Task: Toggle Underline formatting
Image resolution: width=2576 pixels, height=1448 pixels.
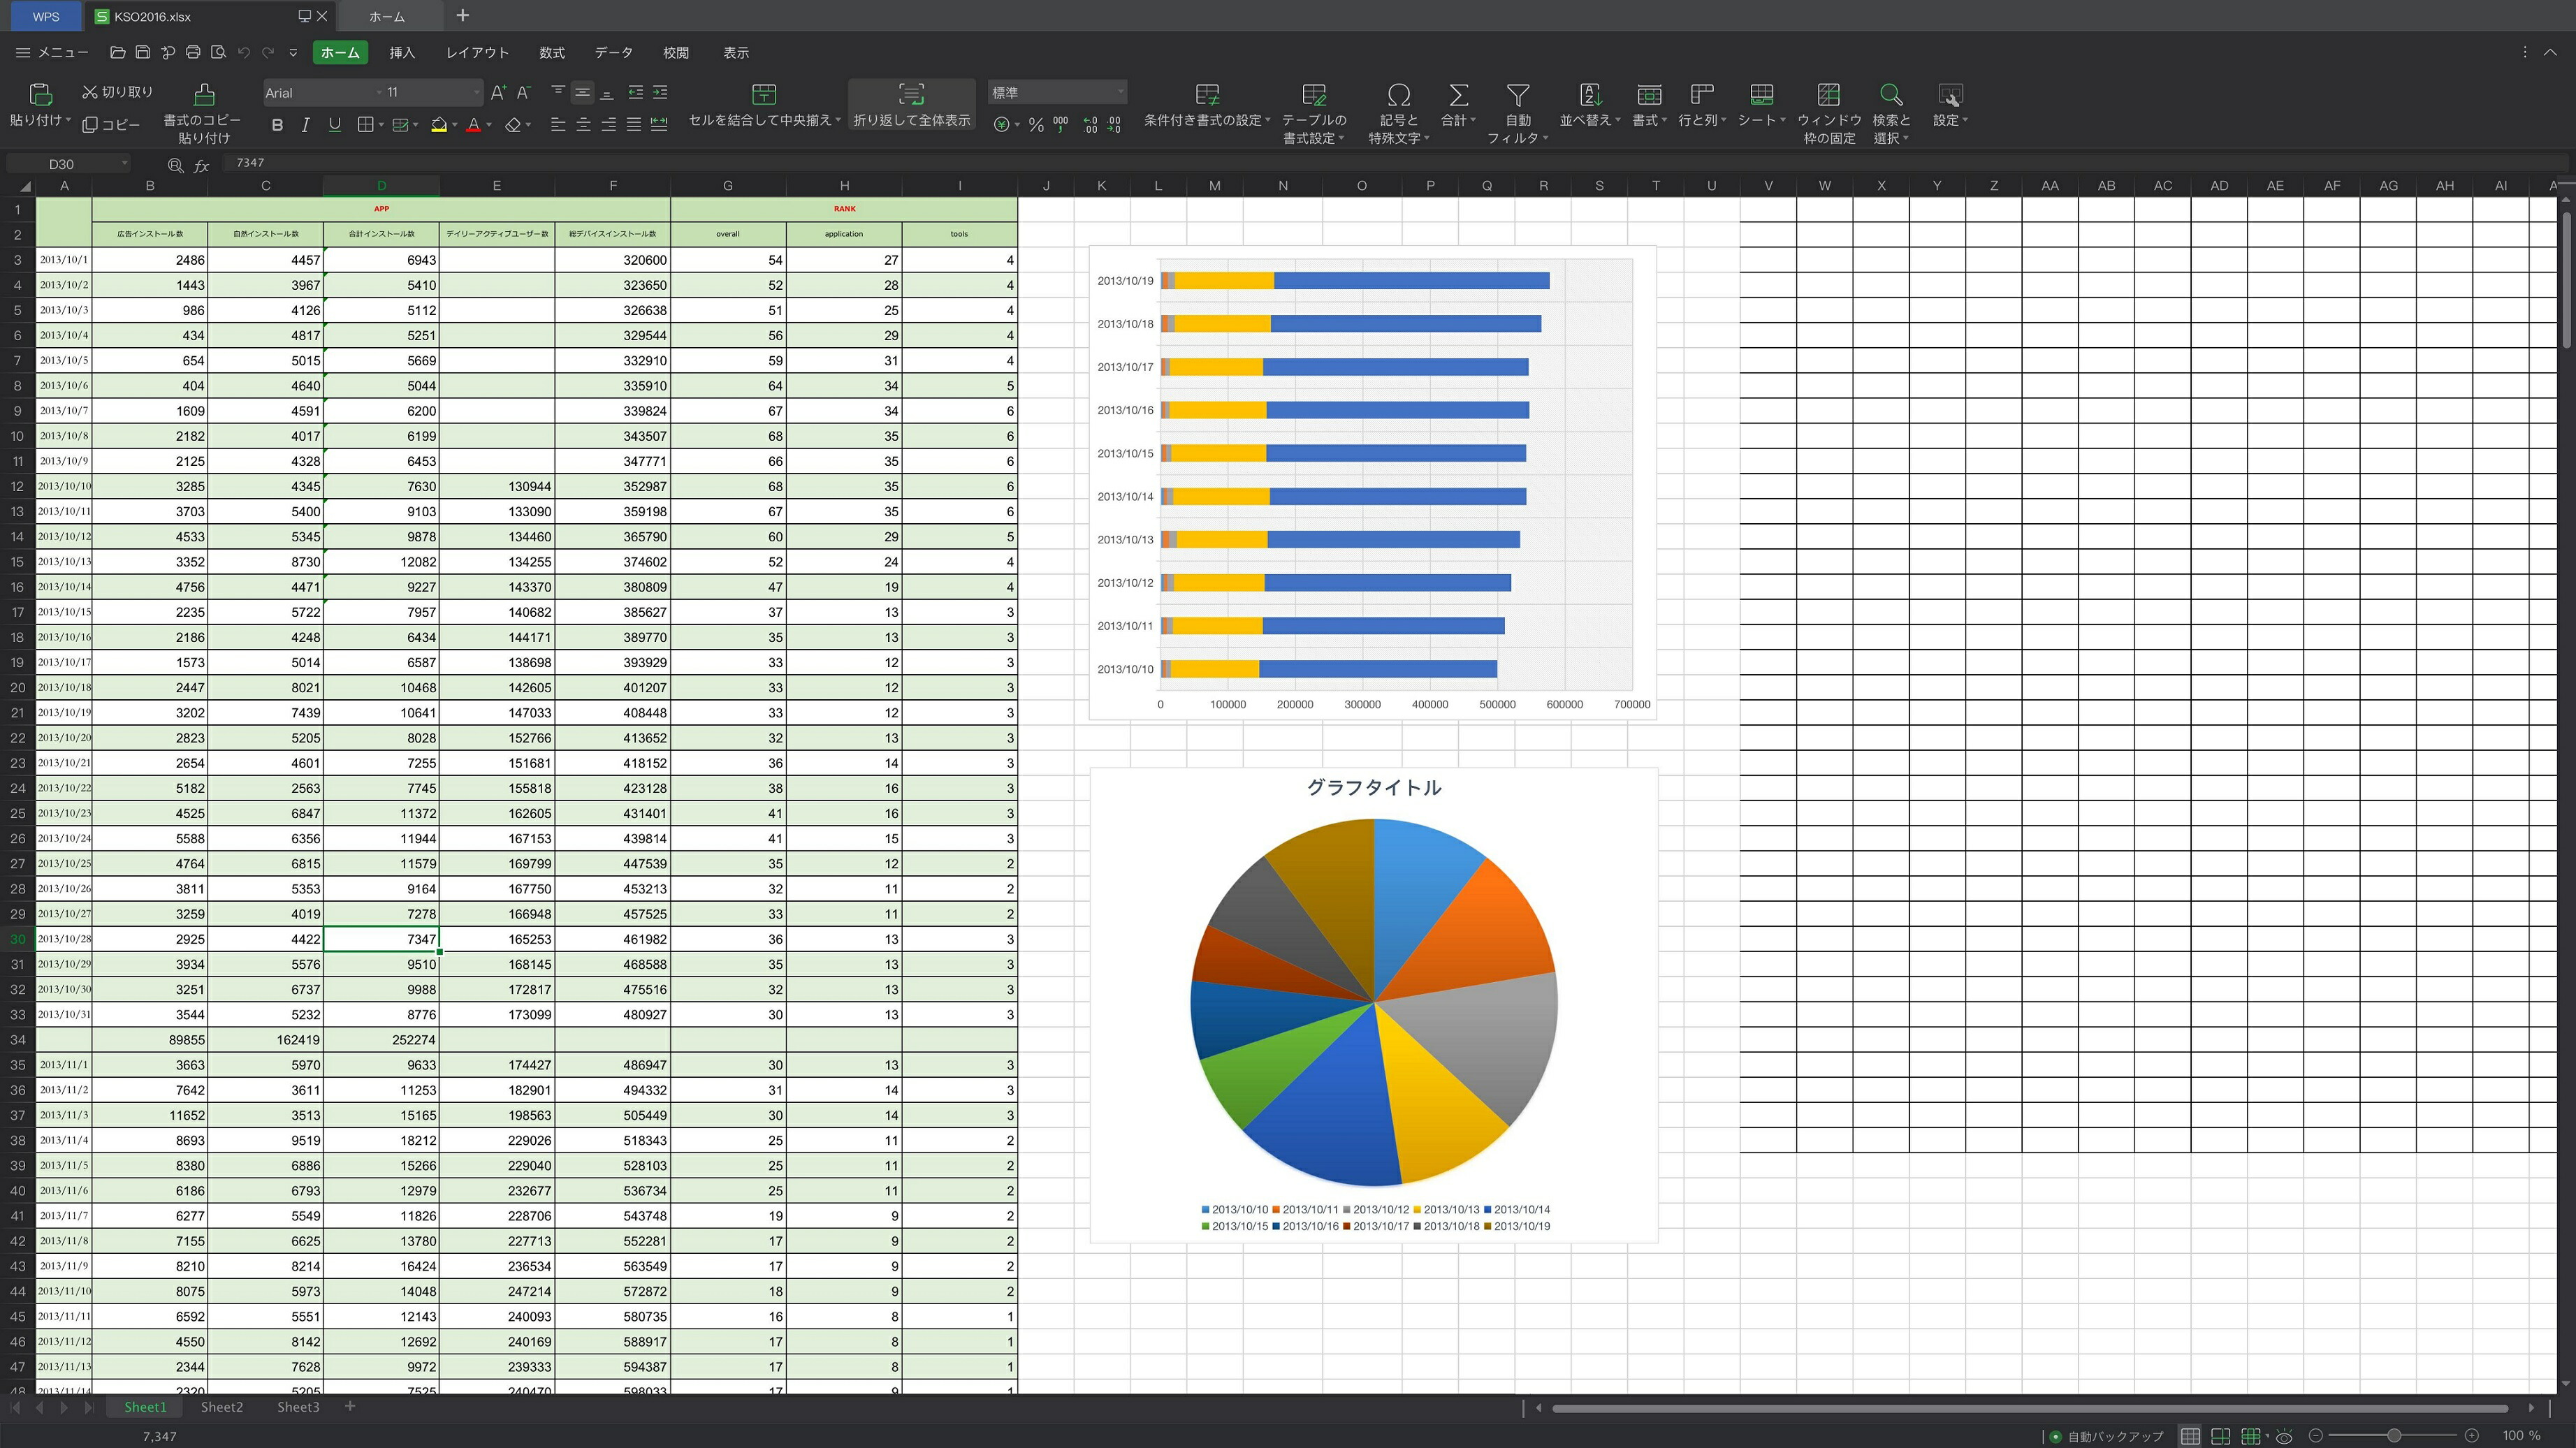Action: point(335,125)
